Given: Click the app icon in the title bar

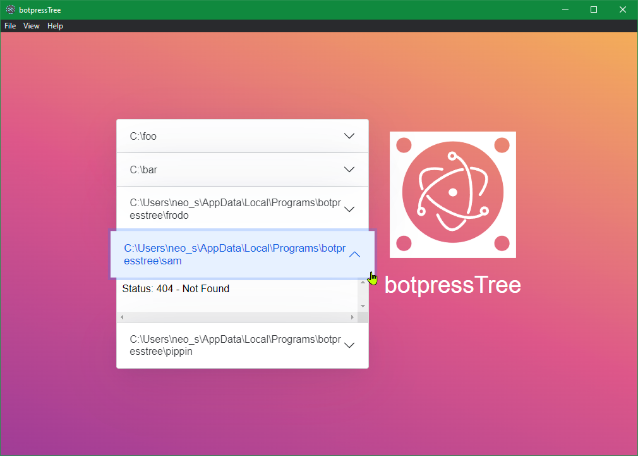Looking at the screenshot, I should pos(11,9).
